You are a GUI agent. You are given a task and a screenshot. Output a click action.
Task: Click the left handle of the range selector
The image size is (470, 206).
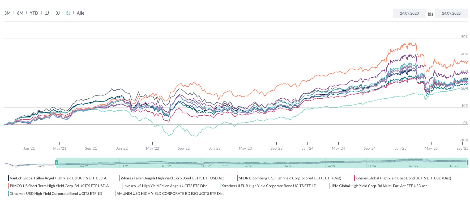(56, 163)
